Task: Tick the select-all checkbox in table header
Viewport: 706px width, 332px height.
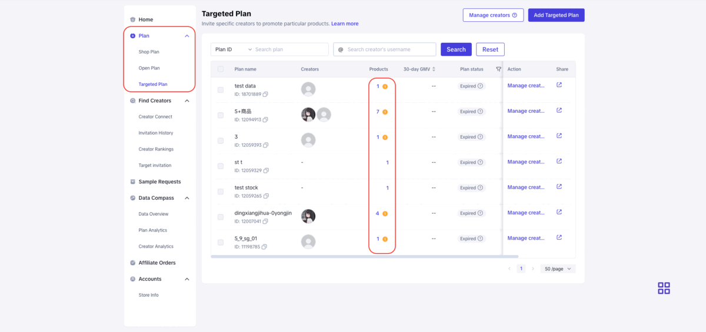Action: 221,69
